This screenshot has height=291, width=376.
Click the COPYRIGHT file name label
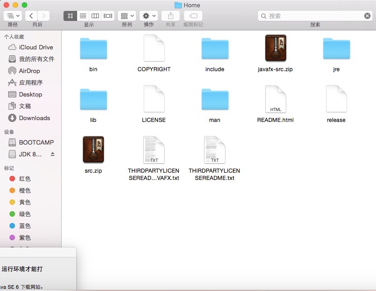[x=154, y=69]
